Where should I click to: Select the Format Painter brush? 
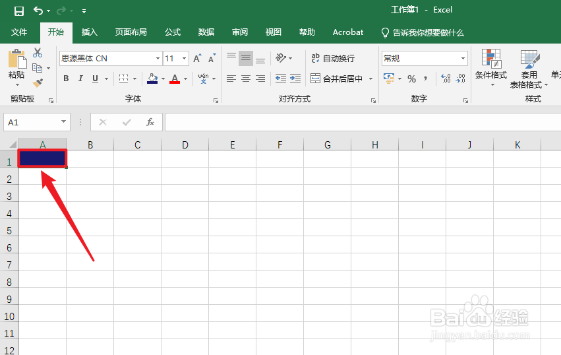click(37, 82)
